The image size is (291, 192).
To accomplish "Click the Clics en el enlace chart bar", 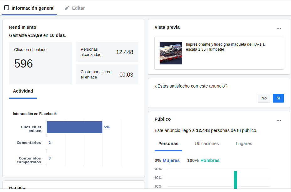I will point(74,127).
